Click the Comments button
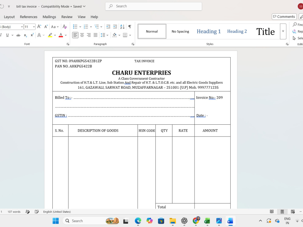 coord(284,17)
